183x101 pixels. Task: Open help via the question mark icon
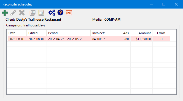coord(60,13)
